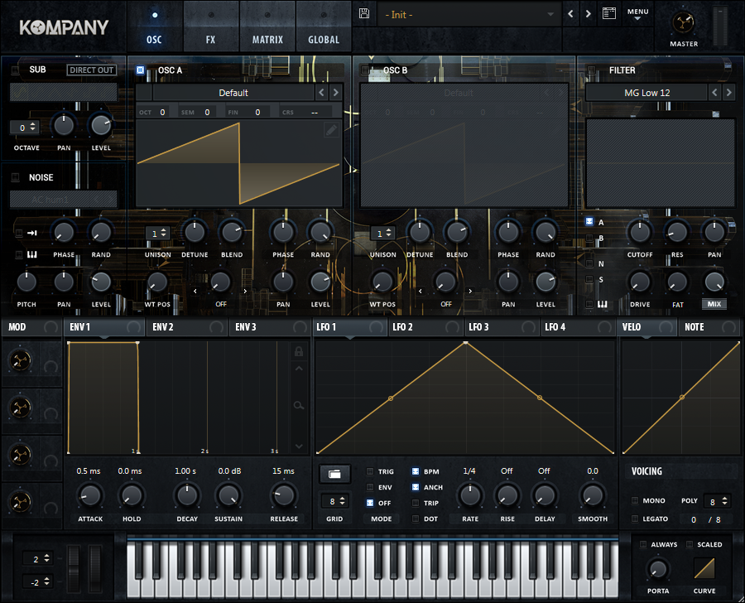Click the Filter DRIVE knob
Viewport: 745px width, 603px height.
(x=640, y=282)
